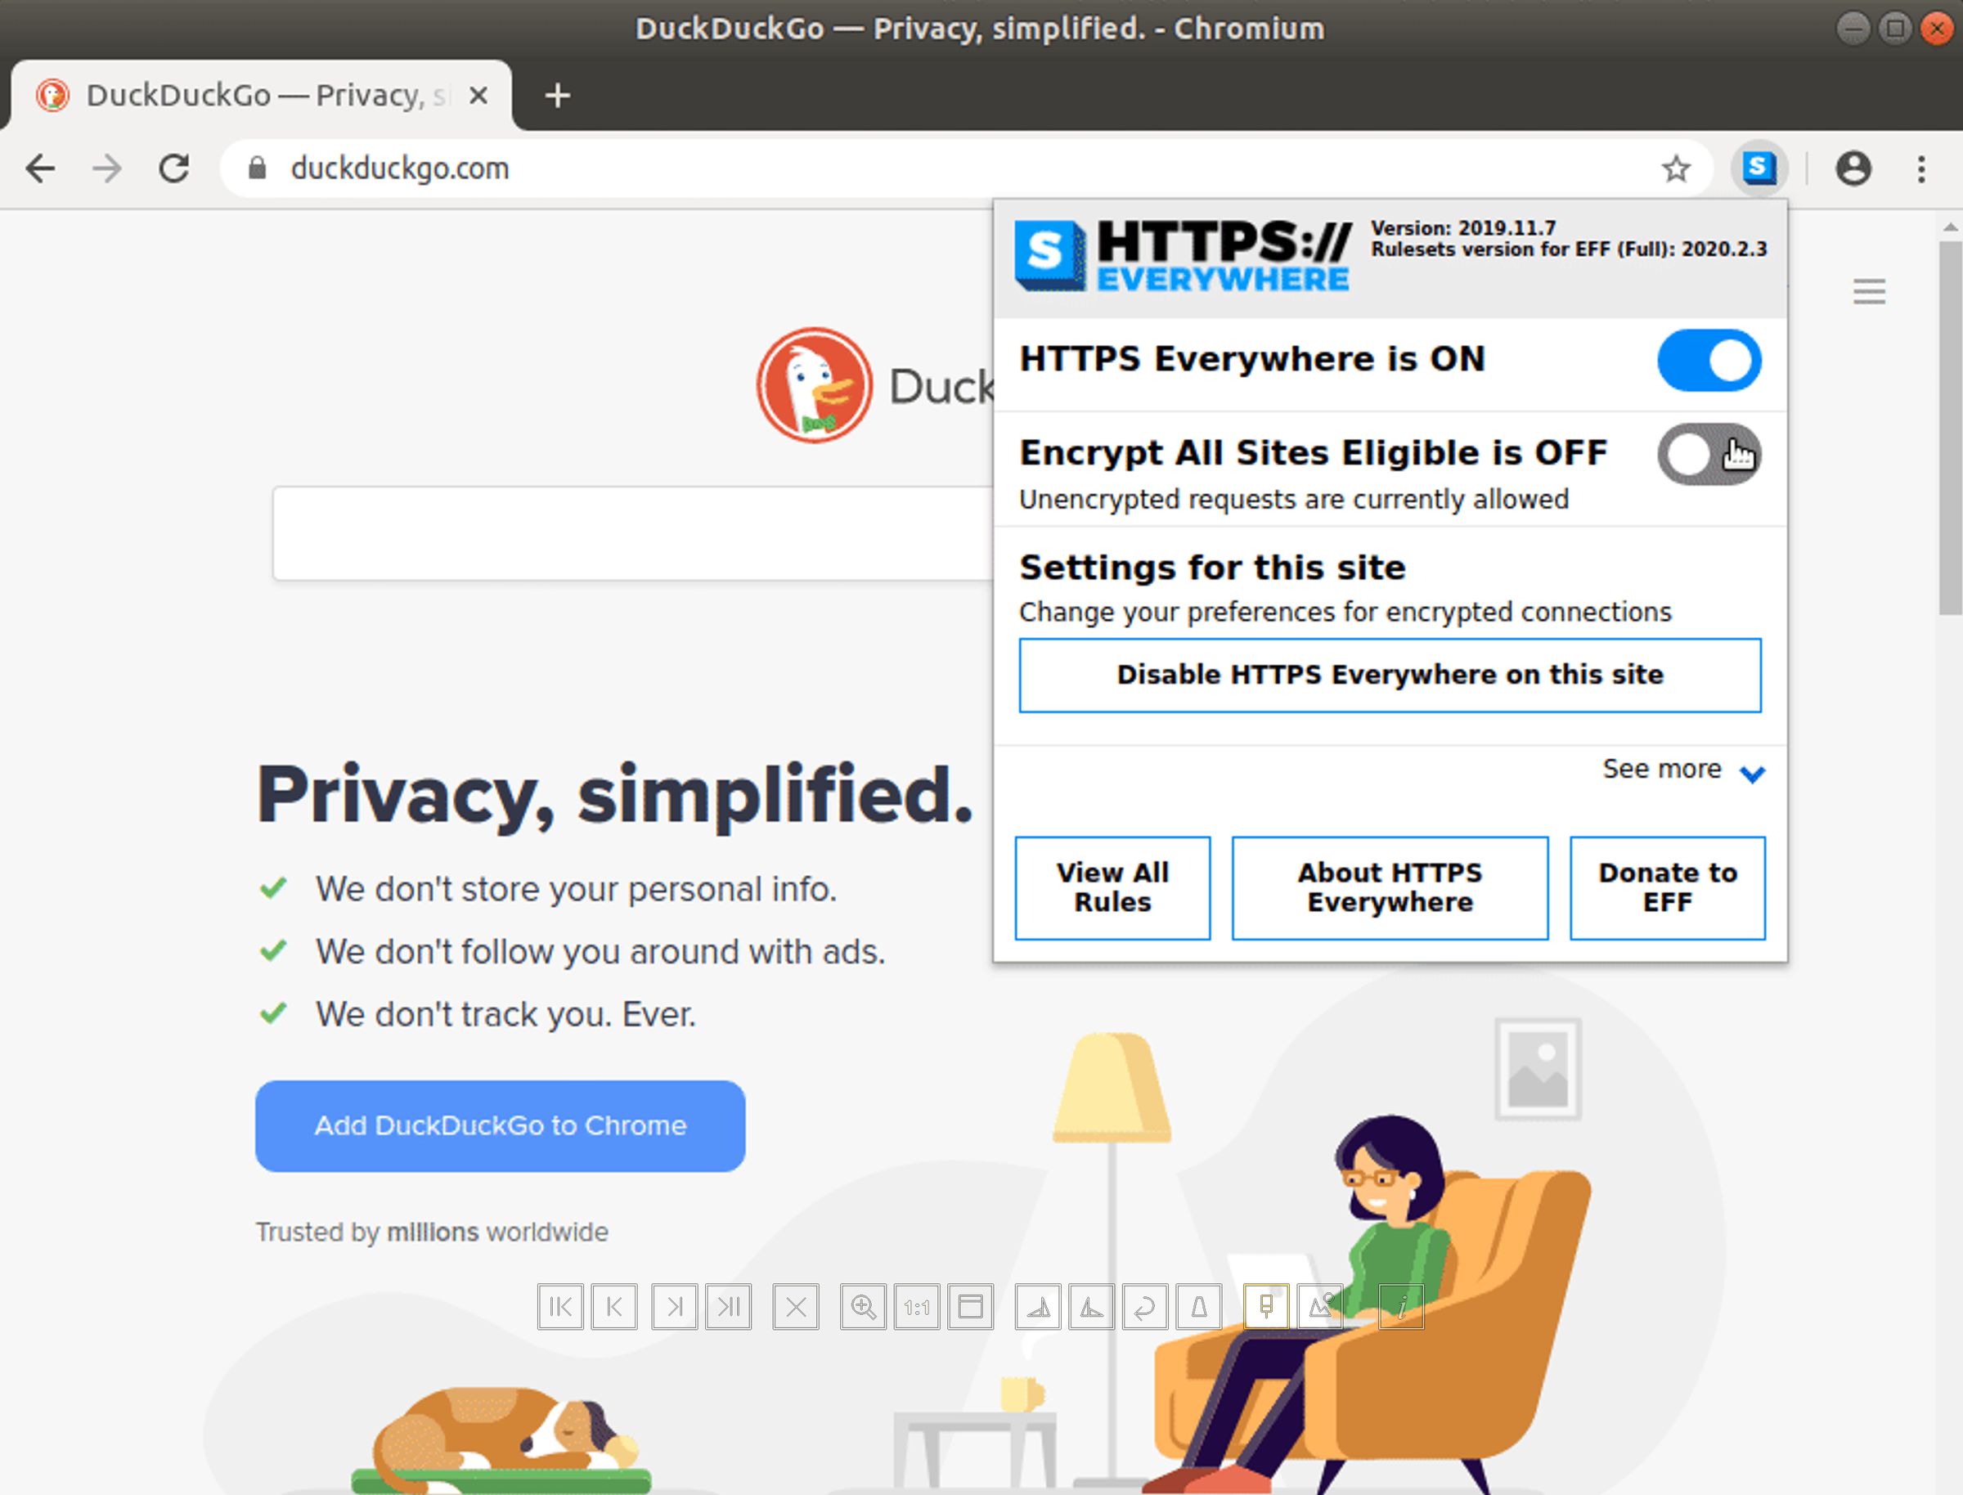Click the browser forward navigation arrow
Image resolution: width=1963 pixels, height=1495 pixels.
click(x=107, y=168)
